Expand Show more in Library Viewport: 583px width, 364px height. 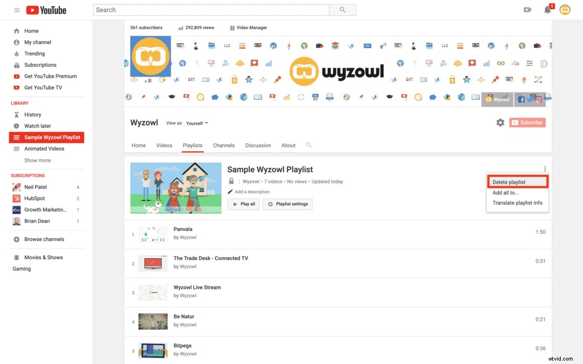tap(38, 160)
